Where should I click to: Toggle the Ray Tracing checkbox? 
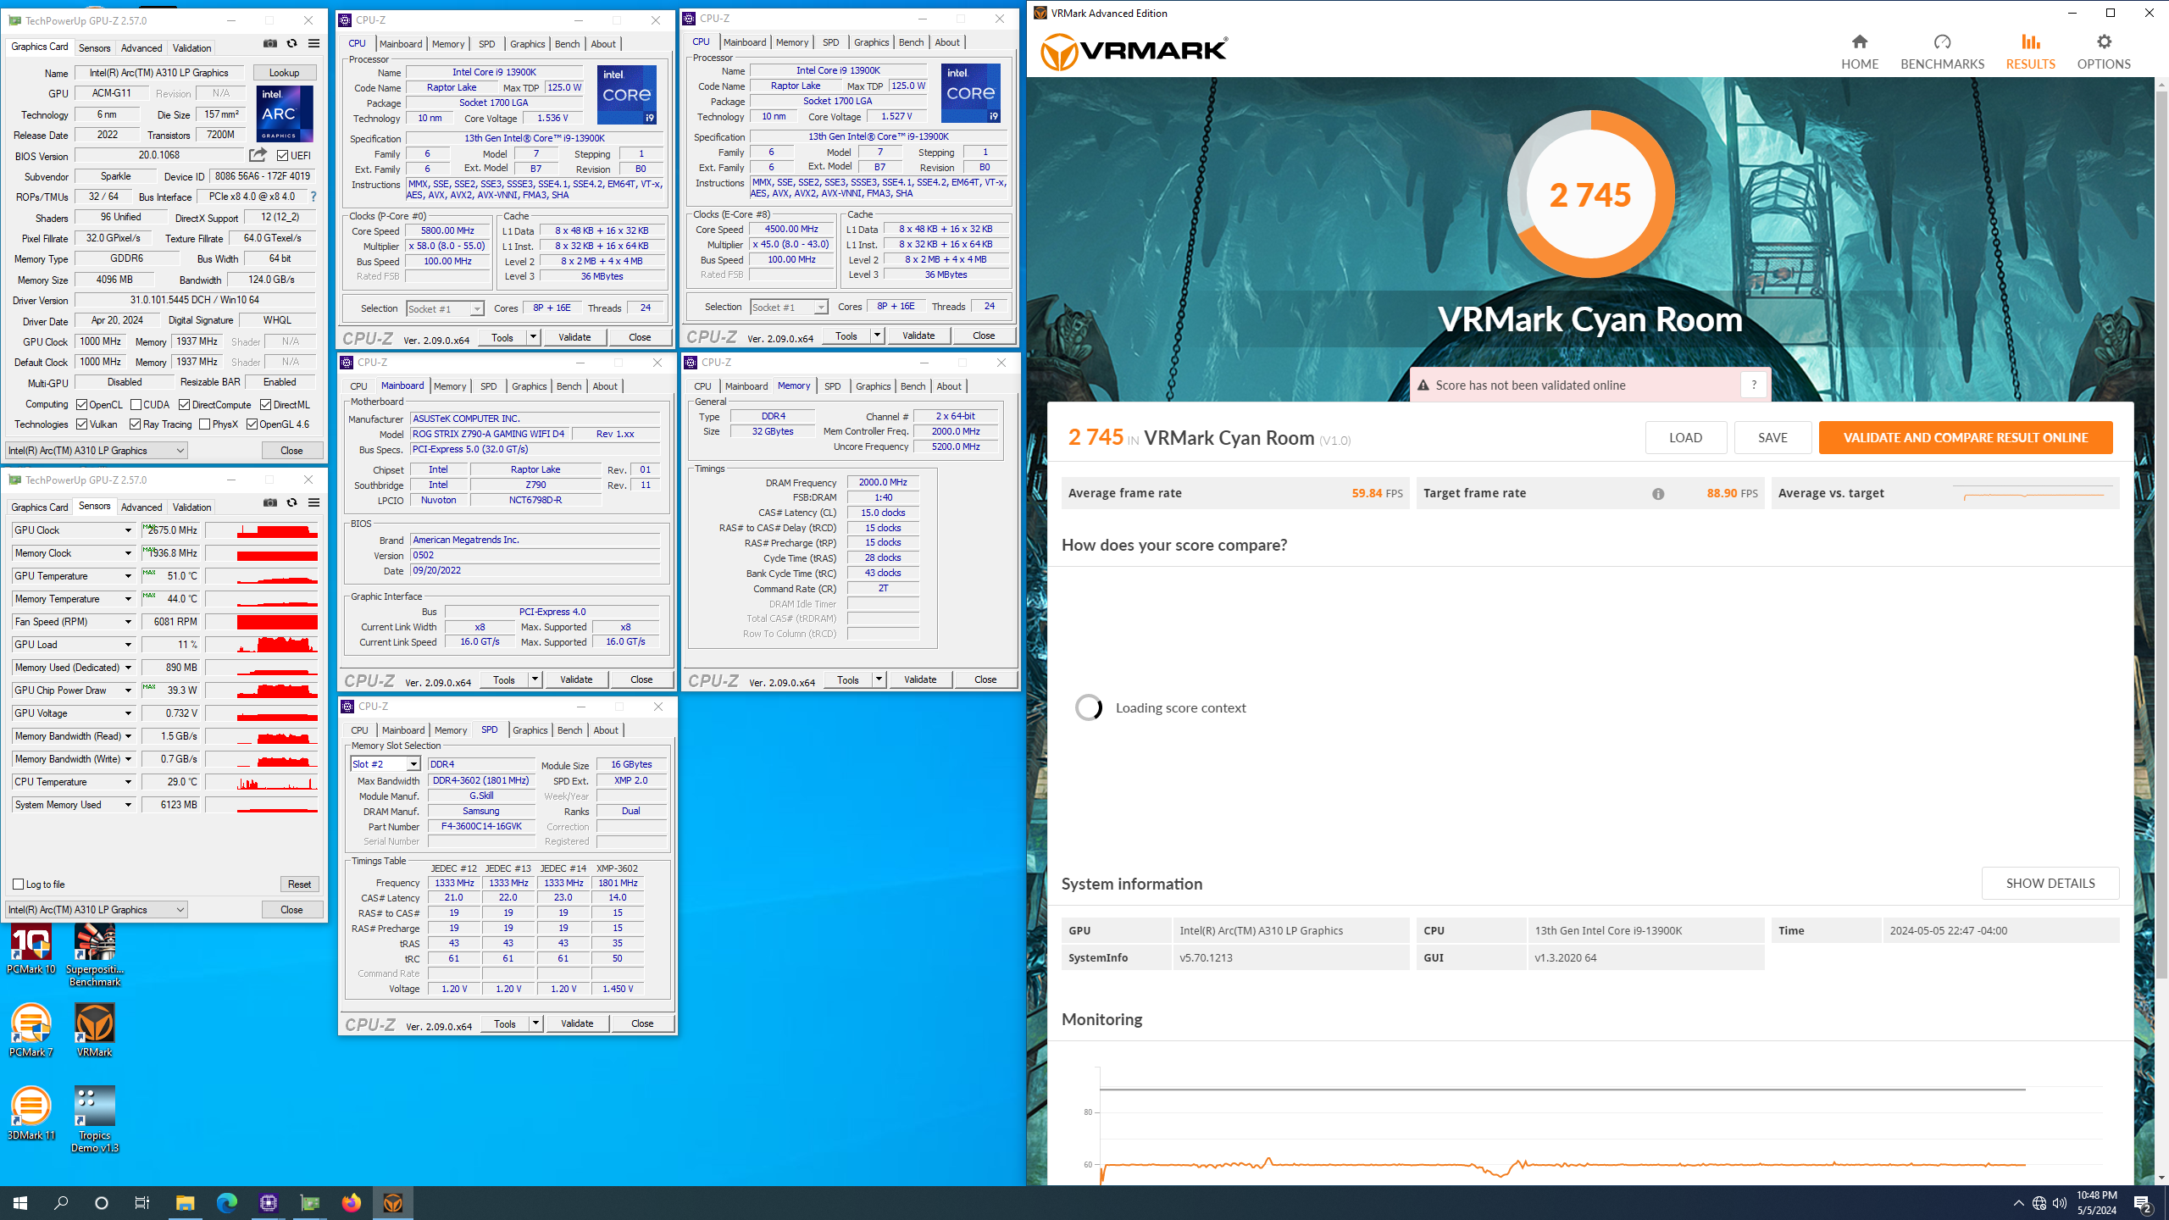(136, 424)
